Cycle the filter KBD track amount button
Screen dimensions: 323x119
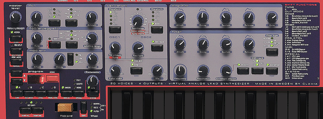[x=257, y=71]
